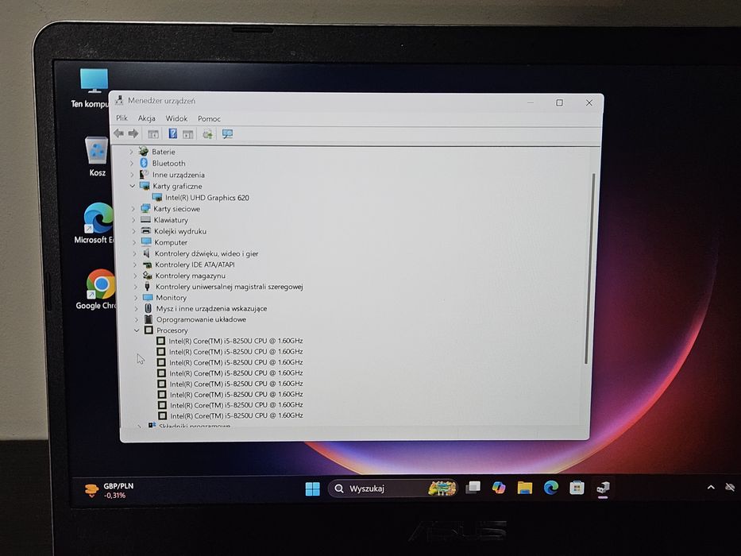The height and width of the screenshot is (556, 741).
Task: Open File Explorer from the taskbar
Action: (524, 488)
